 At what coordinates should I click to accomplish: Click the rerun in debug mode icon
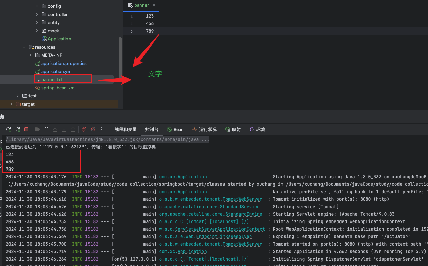click(18, 129)
